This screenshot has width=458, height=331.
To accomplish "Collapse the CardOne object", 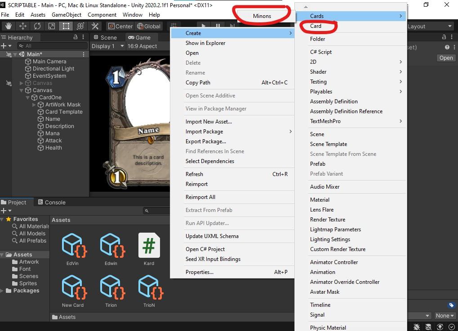I will click(27, 97).
